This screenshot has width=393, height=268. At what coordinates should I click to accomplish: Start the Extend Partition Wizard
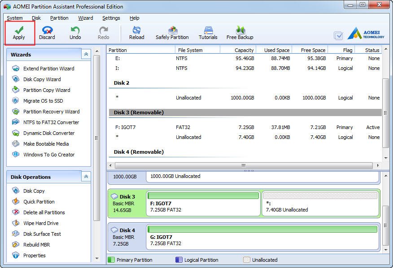coord(48,69)
